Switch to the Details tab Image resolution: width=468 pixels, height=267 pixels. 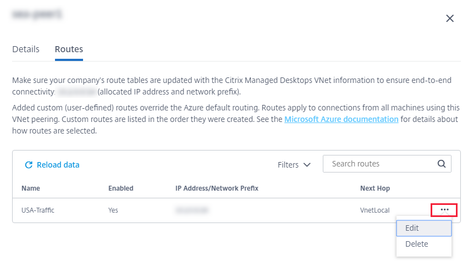[26, 49]
